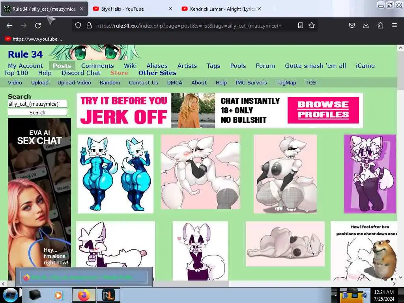Bookmark this page with the star icon
The height and width of the screenshot is (303, 404).
[312, 25]
